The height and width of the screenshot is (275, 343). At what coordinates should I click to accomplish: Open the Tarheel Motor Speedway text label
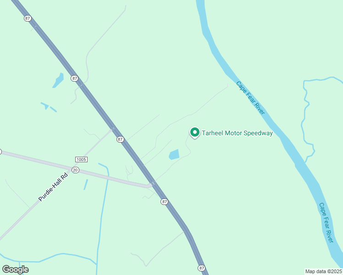pos(237,133)
